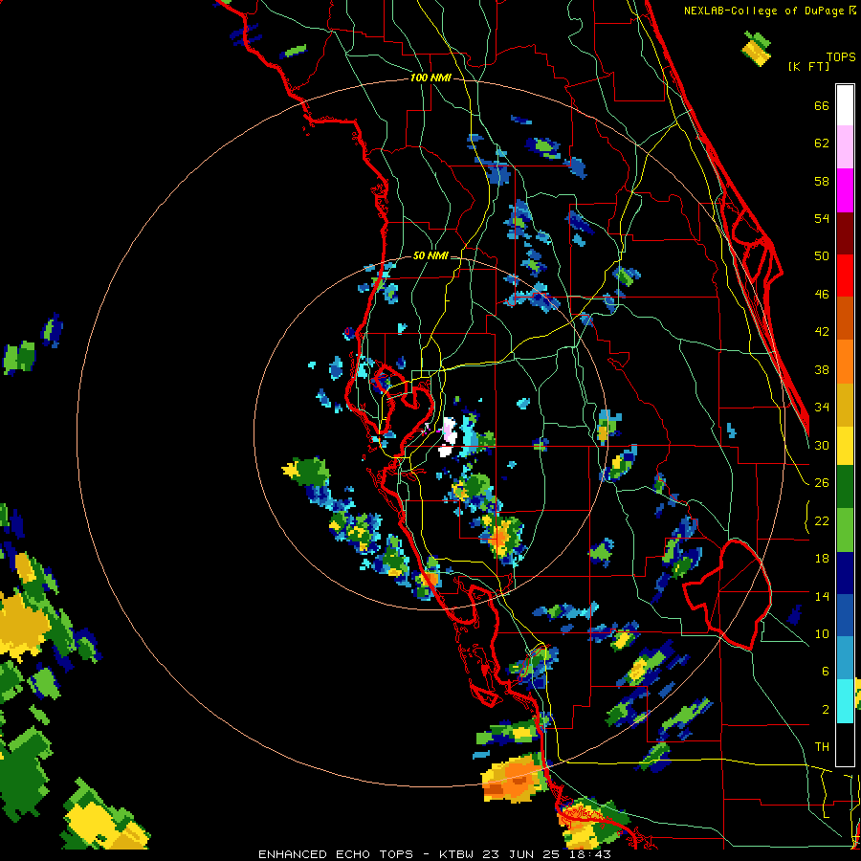Click the 34 value on legend scale

822,407
